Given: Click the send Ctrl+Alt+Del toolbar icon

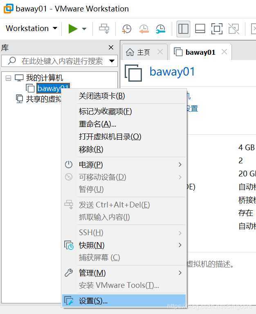Looking at the screenshot, I should [104, 29].
